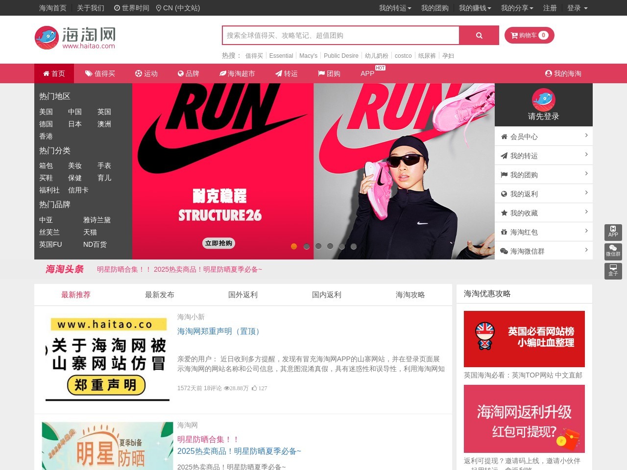Open 会员中心 in the user panel
Image resolution: width=627 pixels, height=470 pixels.
coord(544,136)
